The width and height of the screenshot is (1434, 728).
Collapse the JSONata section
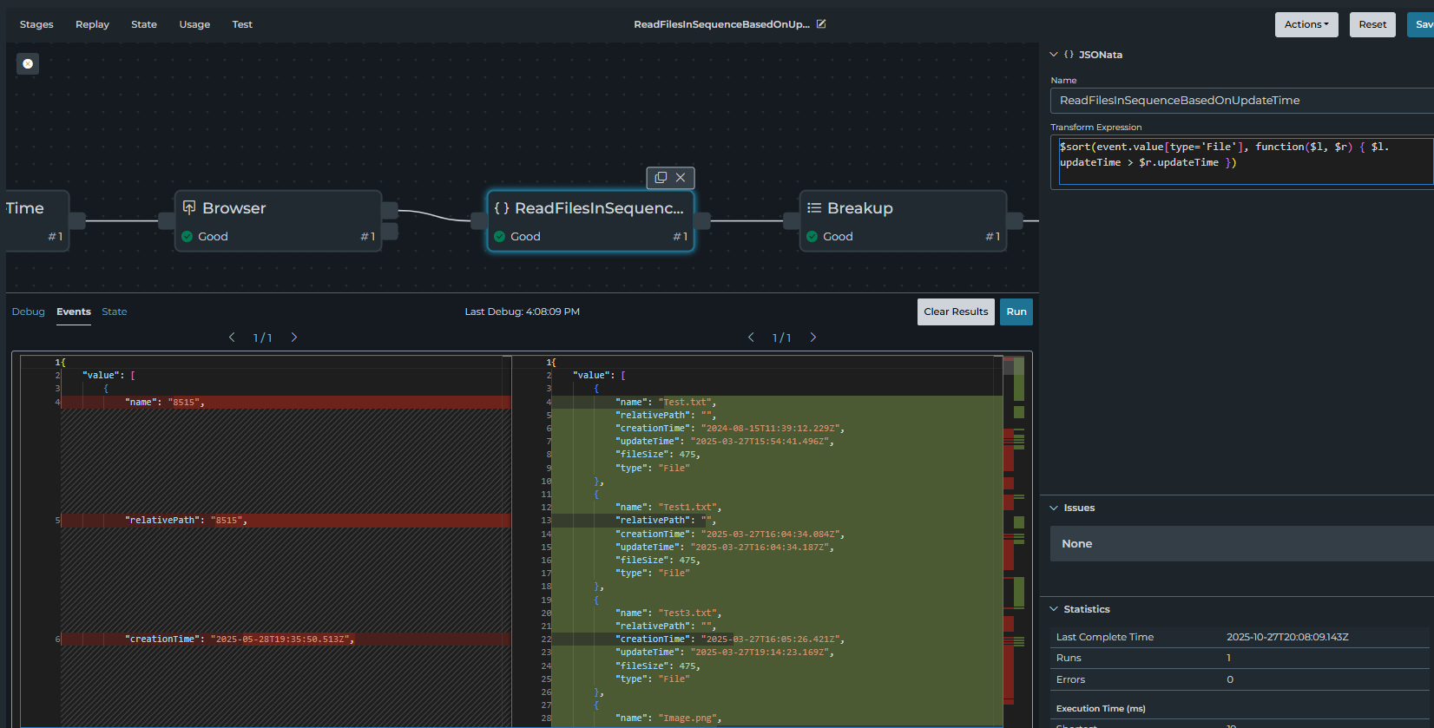(x=1054, y=55)
